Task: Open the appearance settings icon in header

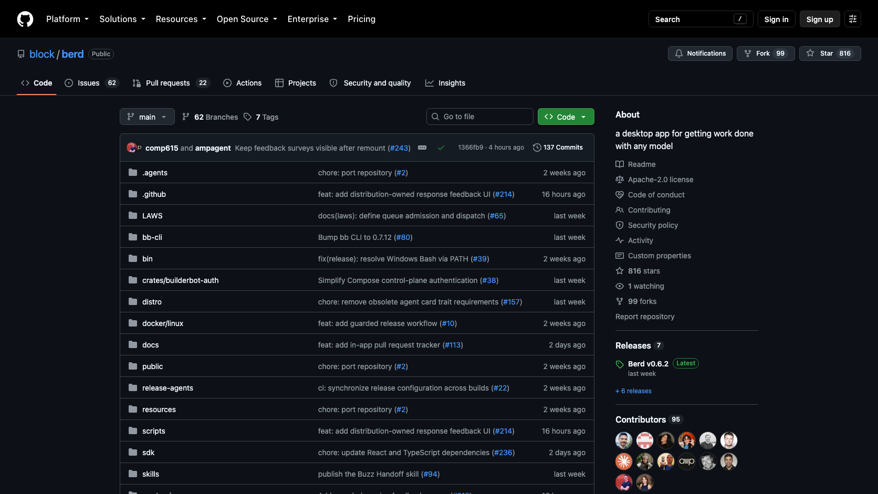Action: tap(853, 19)
